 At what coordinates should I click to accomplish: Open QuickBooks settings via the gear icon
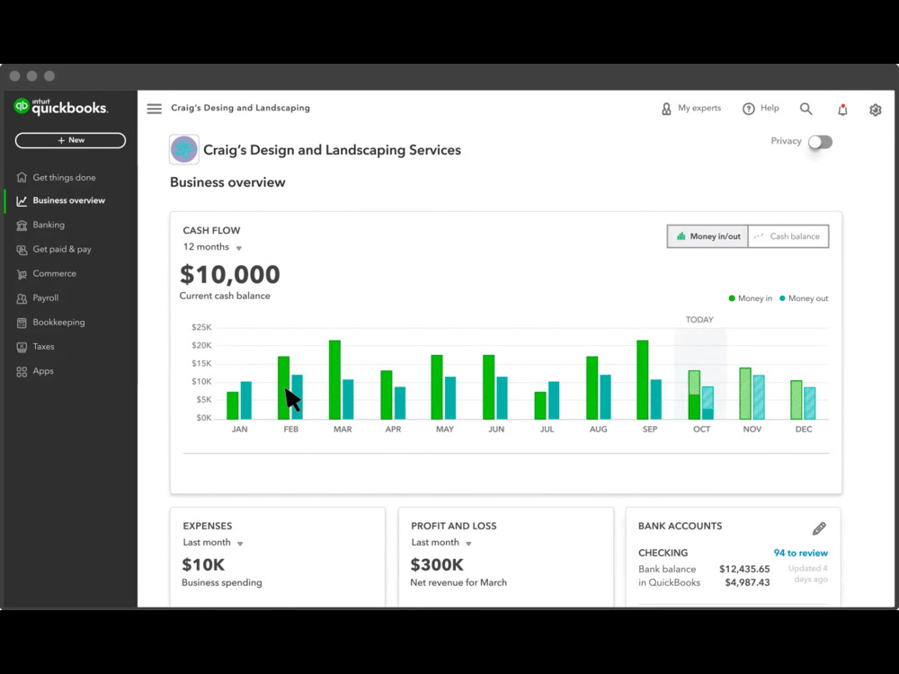coord(875,109)
